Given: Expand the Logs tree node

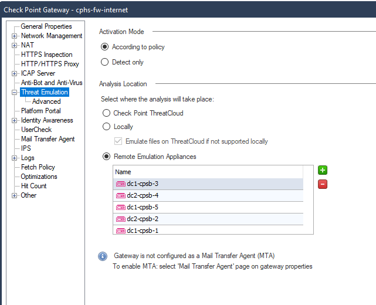Looking at the screenshot, I should [x=15, y=158].
